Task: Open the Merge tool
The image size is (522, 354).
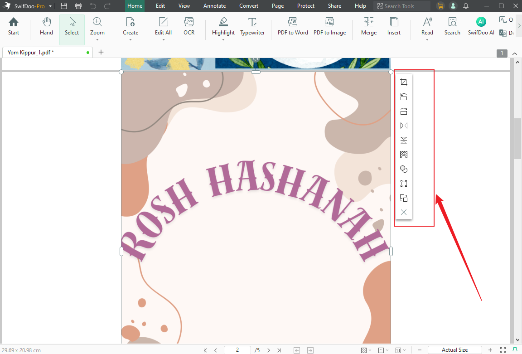Action: (x=368, y=26)
